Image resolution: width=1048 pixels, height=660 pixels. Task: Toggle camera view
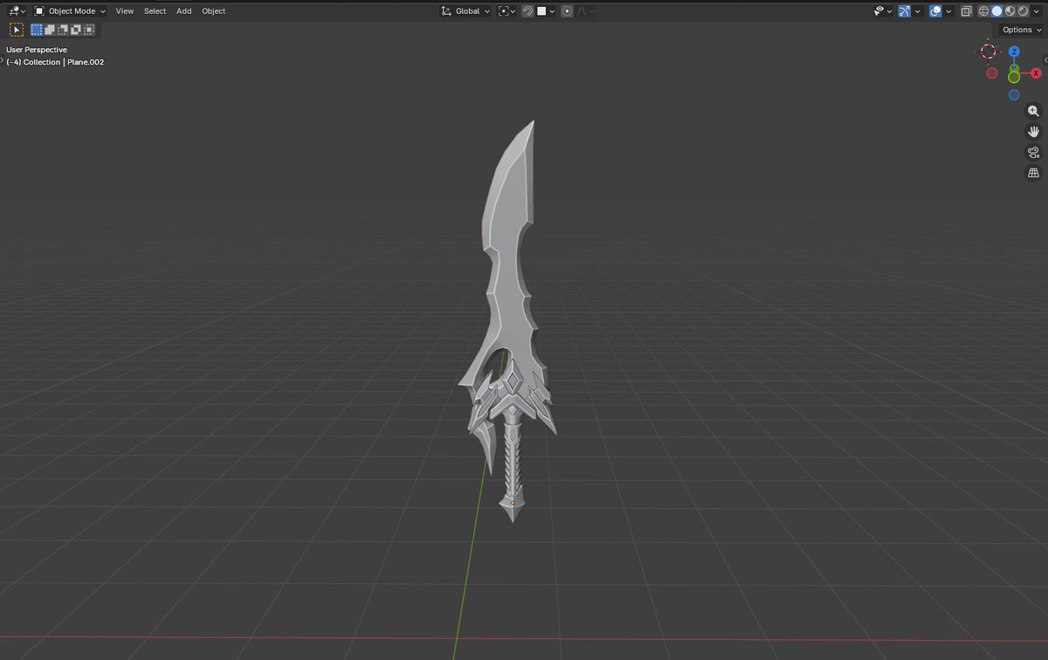click(x=1034, y=153)
